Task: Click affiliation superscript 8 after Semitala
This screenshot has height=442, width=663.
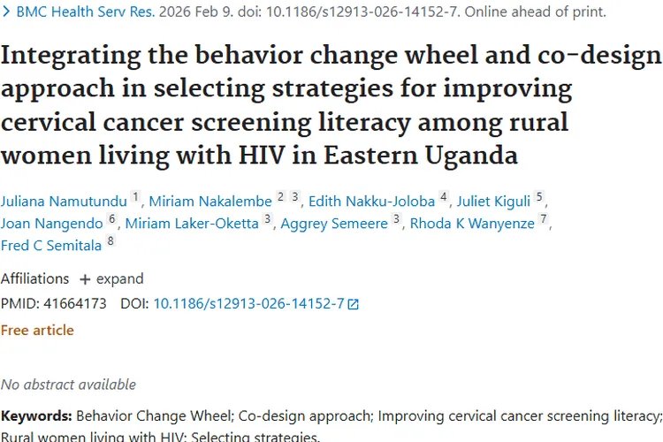Action: point(110,241)
